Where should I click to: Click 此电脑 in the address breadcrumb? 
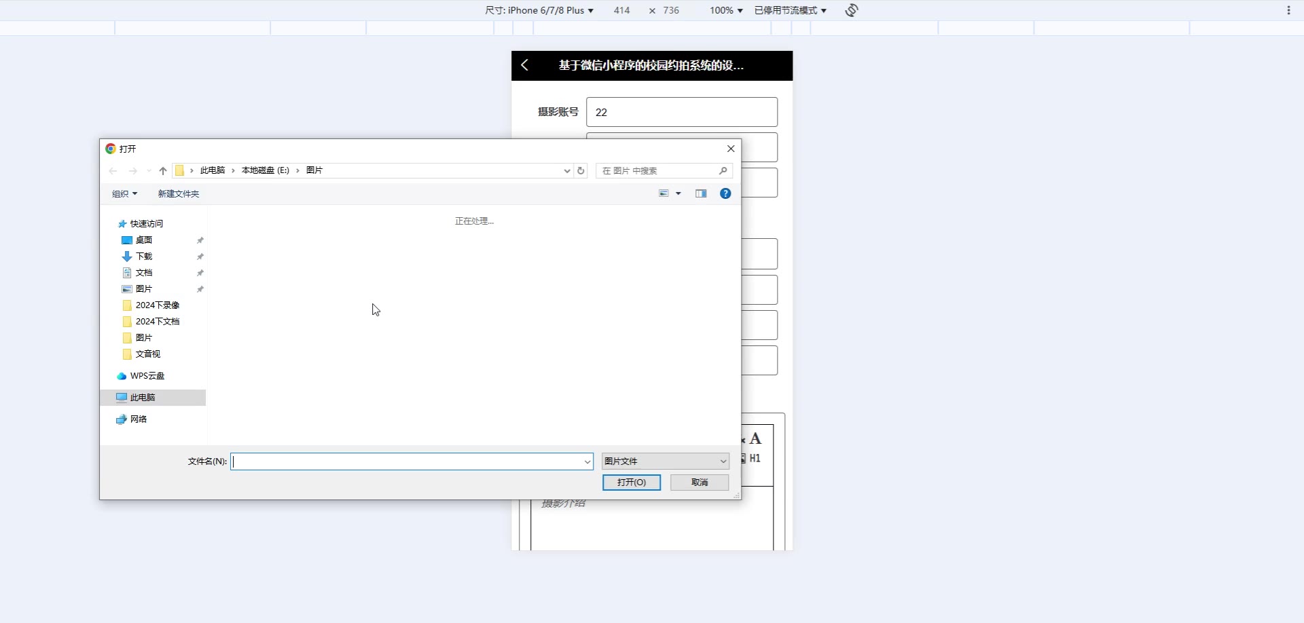(212, 170)
